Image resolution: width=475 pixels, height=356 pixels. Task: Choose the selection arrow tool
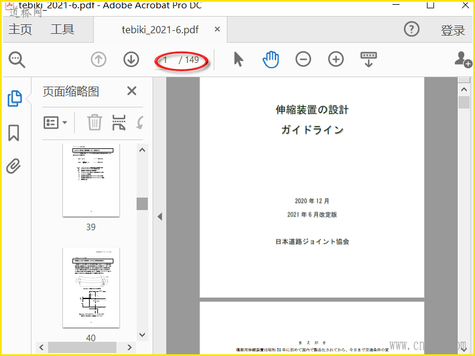tap(239, 59)
